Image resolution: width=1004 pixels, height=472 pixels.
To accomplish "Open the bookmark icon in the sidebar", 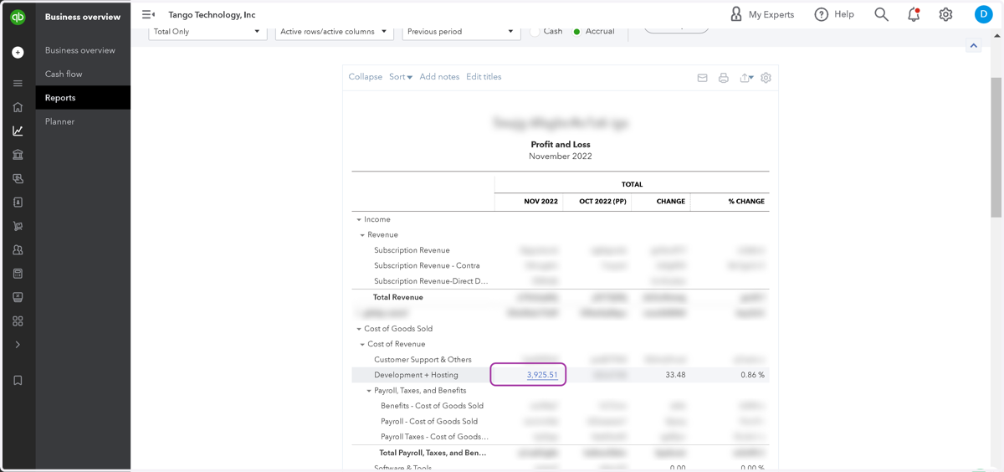I will tap(18, 380).
